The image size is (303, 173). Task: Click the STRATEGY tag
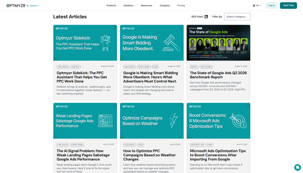click(x=75, y=67)
